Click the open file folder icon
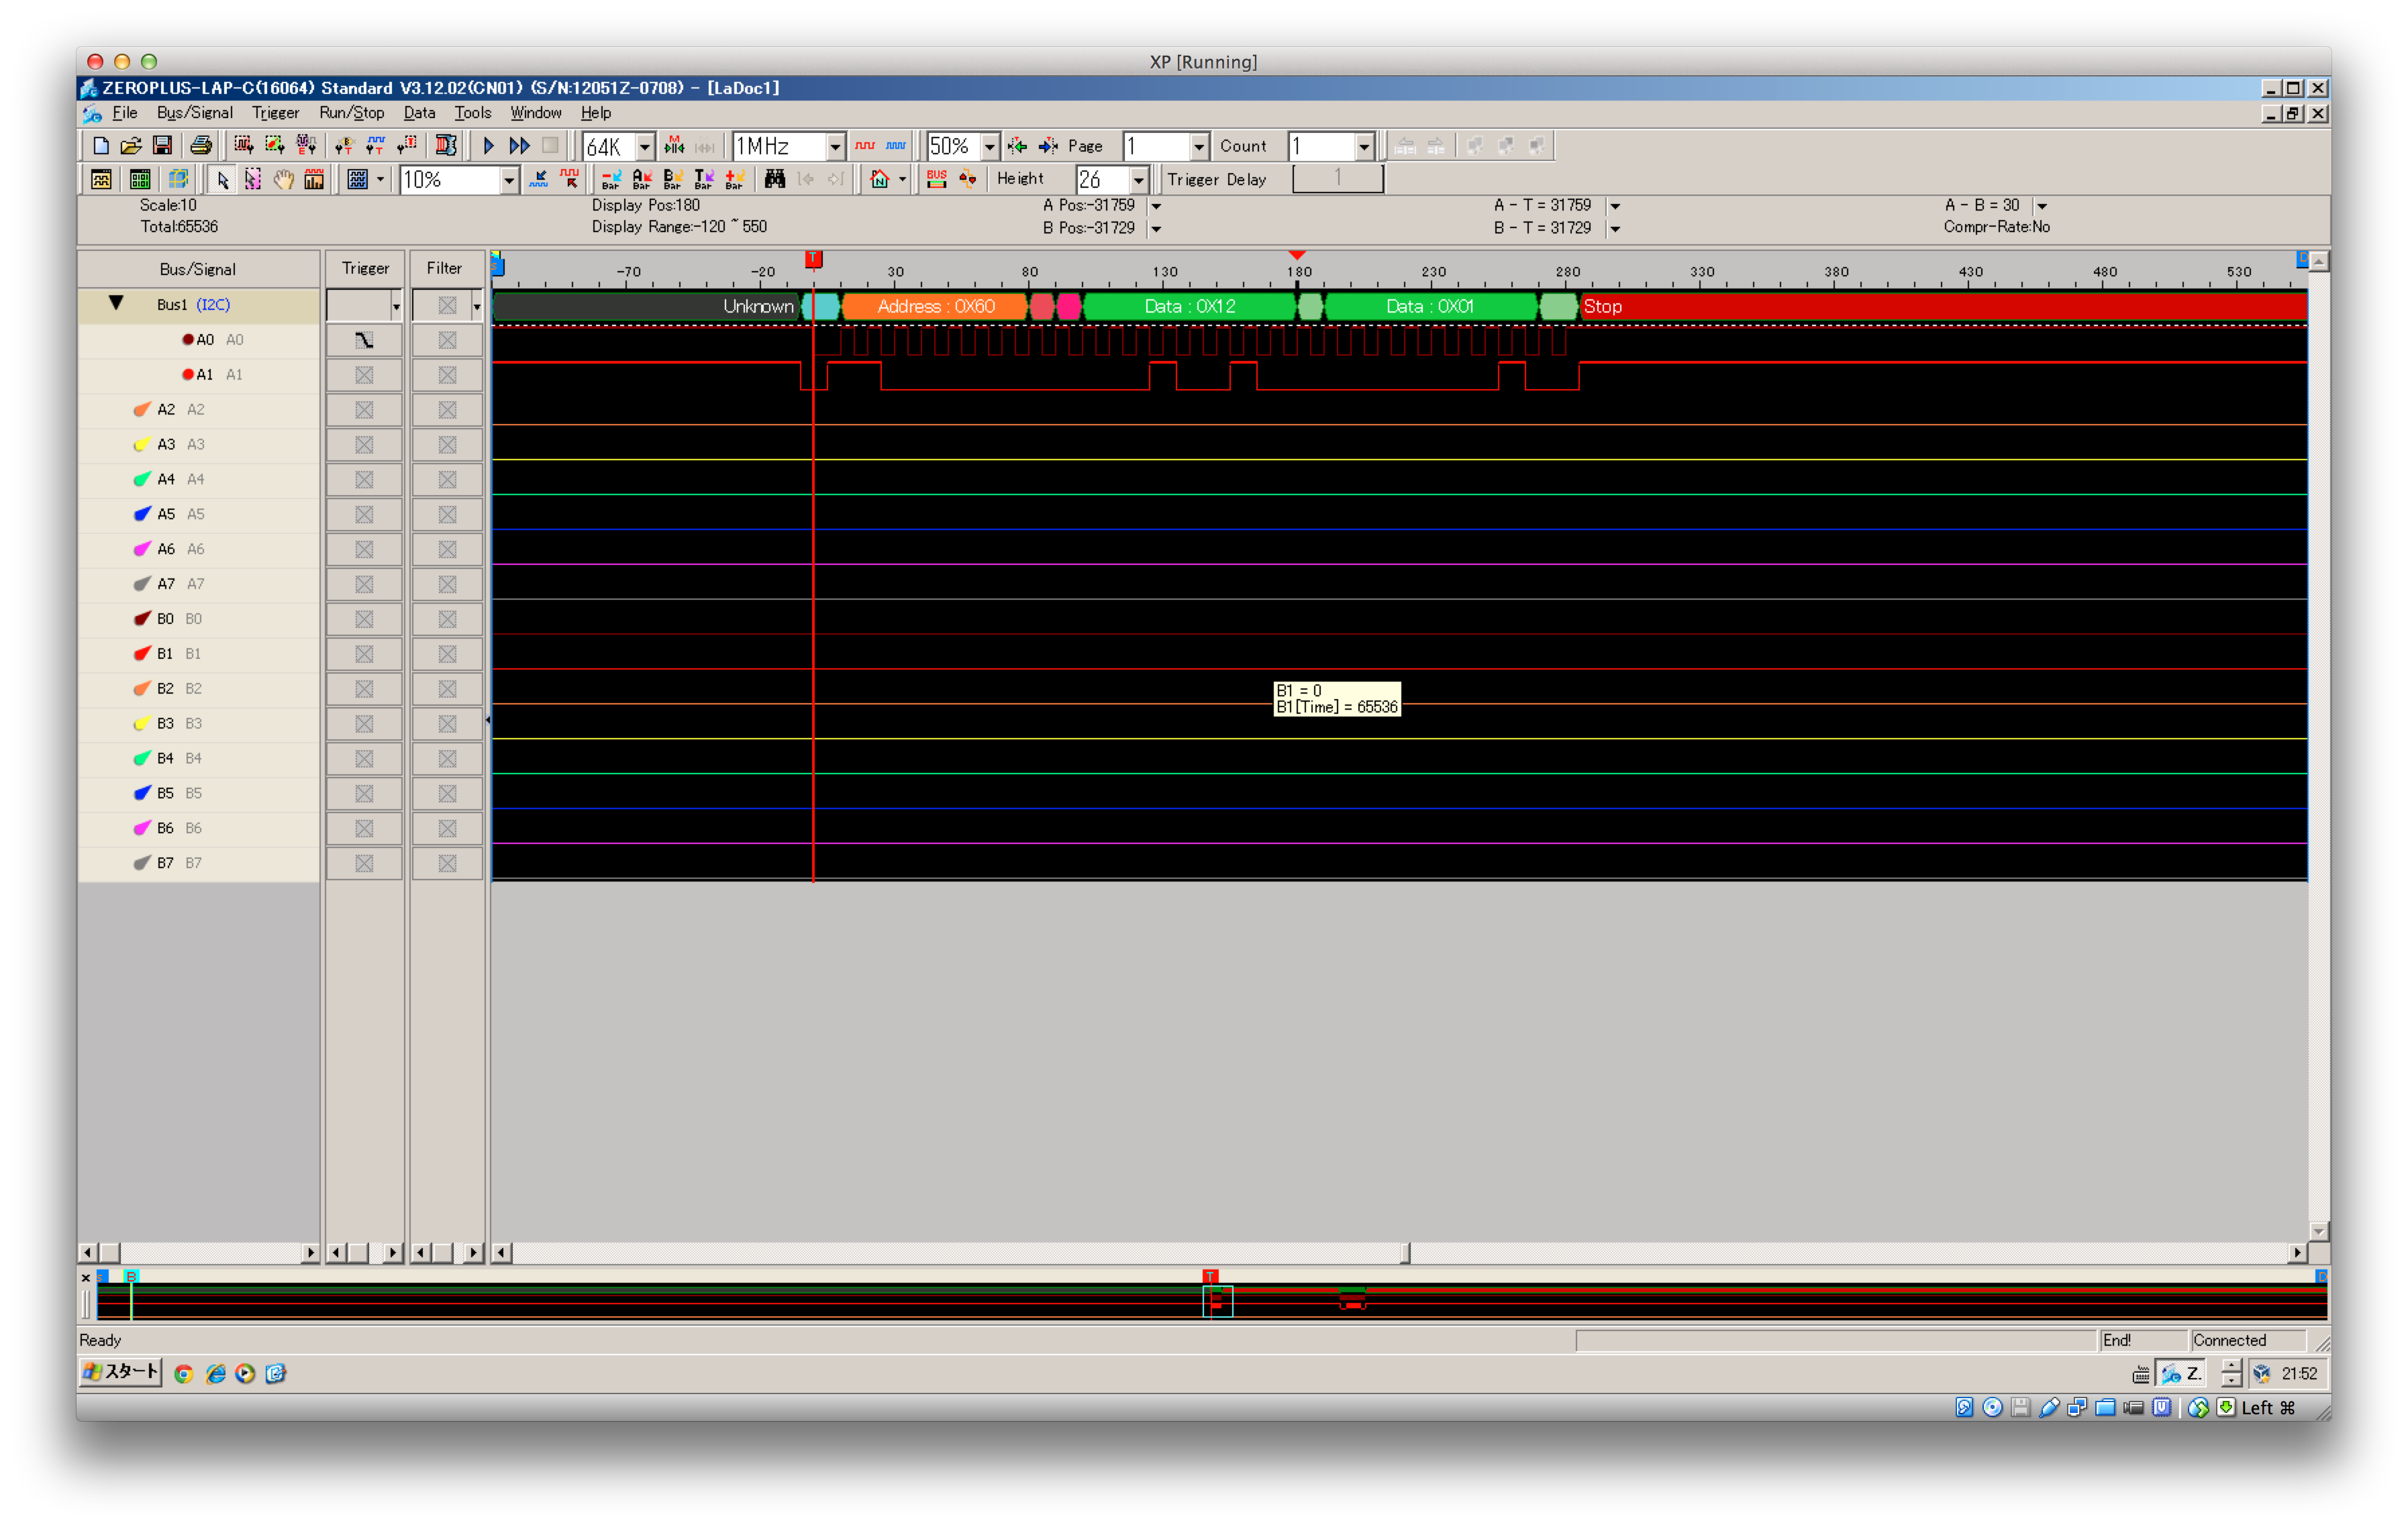The width and height of the screenshot is (2408, 1527). point(131,146)
